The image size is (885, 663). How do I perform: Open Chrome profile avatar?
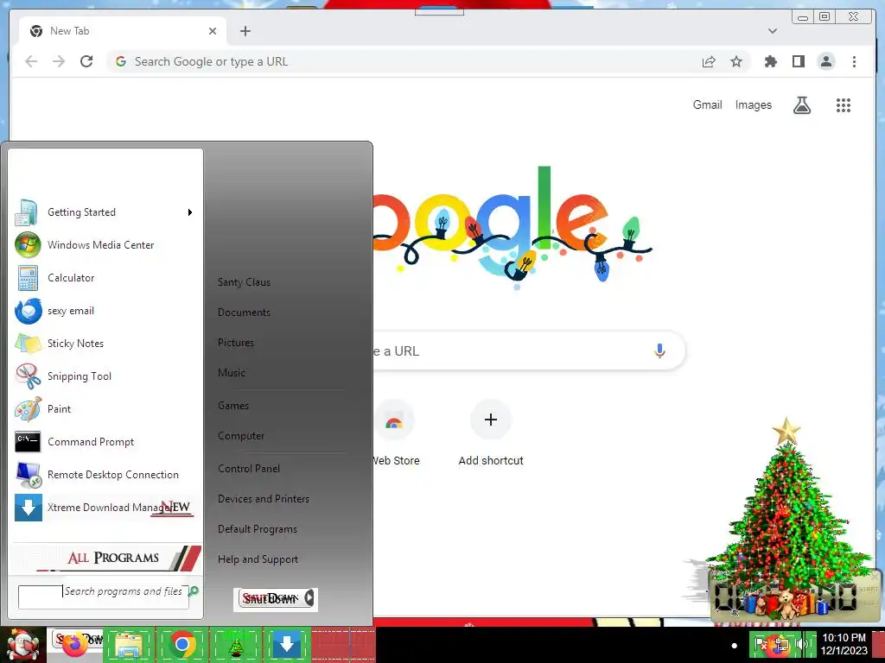[x=825, y=61]
